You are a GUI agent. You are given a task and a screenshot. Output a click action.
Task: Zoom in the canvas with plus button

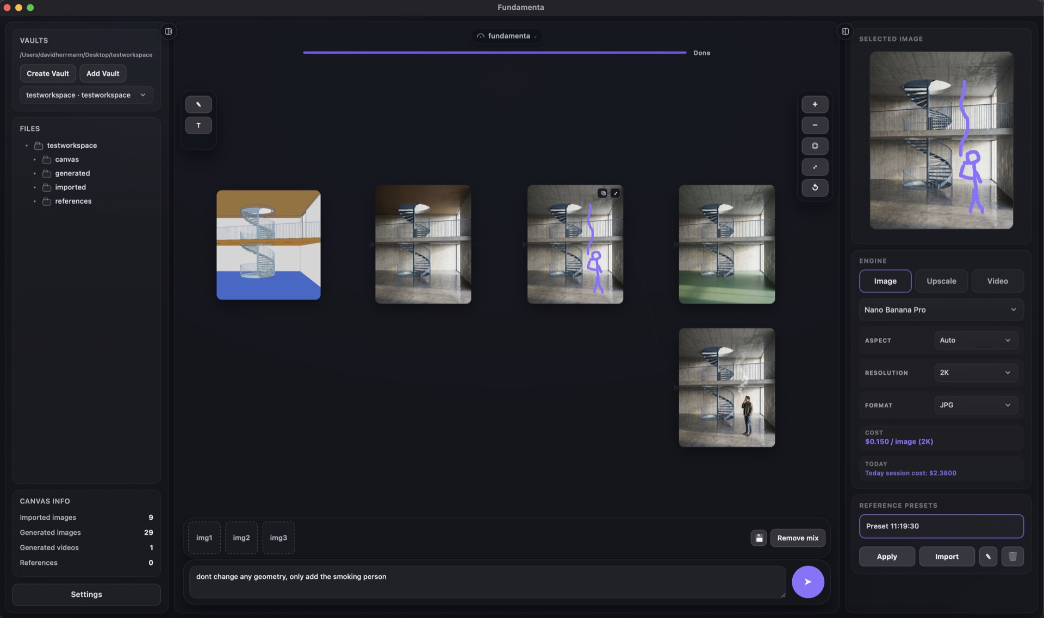point(815,104)
